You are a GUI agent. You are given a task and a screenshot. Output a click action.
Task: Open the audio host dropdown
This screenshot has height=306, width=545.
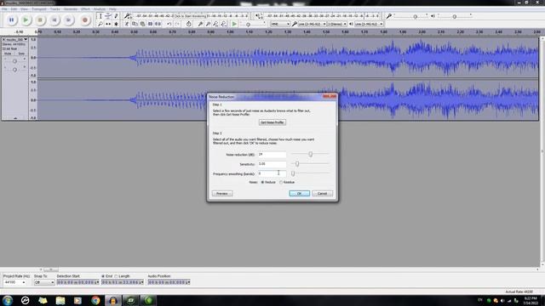(280, 24)
